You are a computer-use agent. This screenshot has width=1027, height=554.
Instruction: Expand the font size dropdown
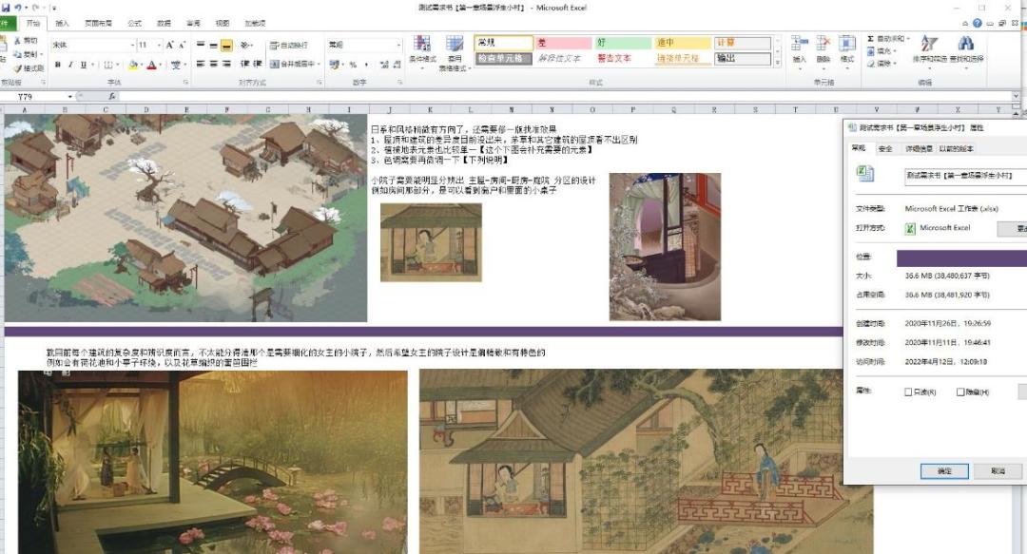pyautogui.click(x=159, y=46)
